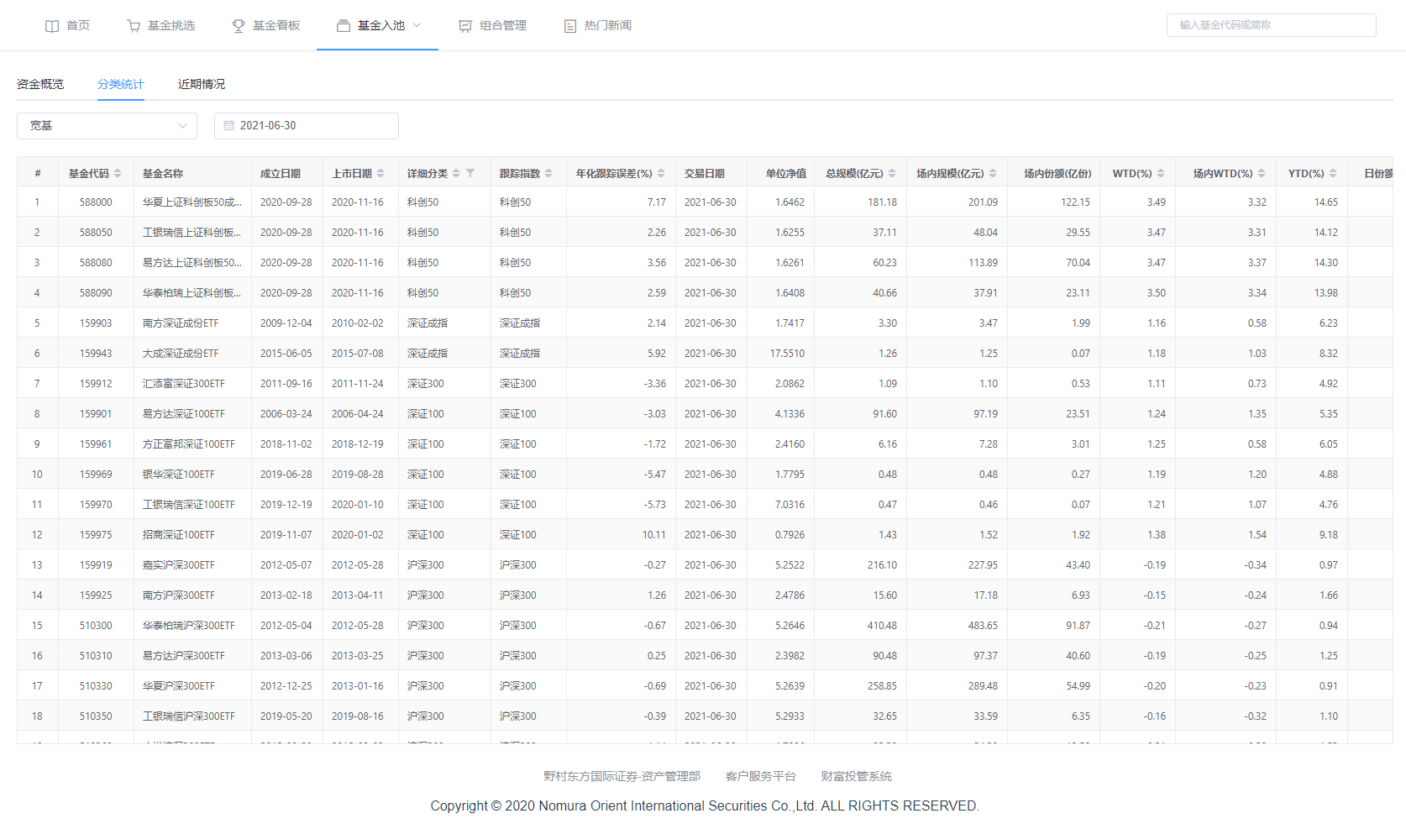
Task: Click the 基金名称 column header
Action: coord(163,173)
